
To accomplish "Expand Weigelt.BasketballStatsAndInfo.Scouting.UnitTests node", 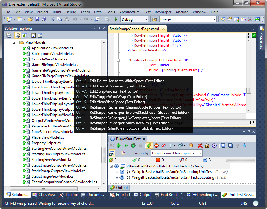I will coord(117,172).
